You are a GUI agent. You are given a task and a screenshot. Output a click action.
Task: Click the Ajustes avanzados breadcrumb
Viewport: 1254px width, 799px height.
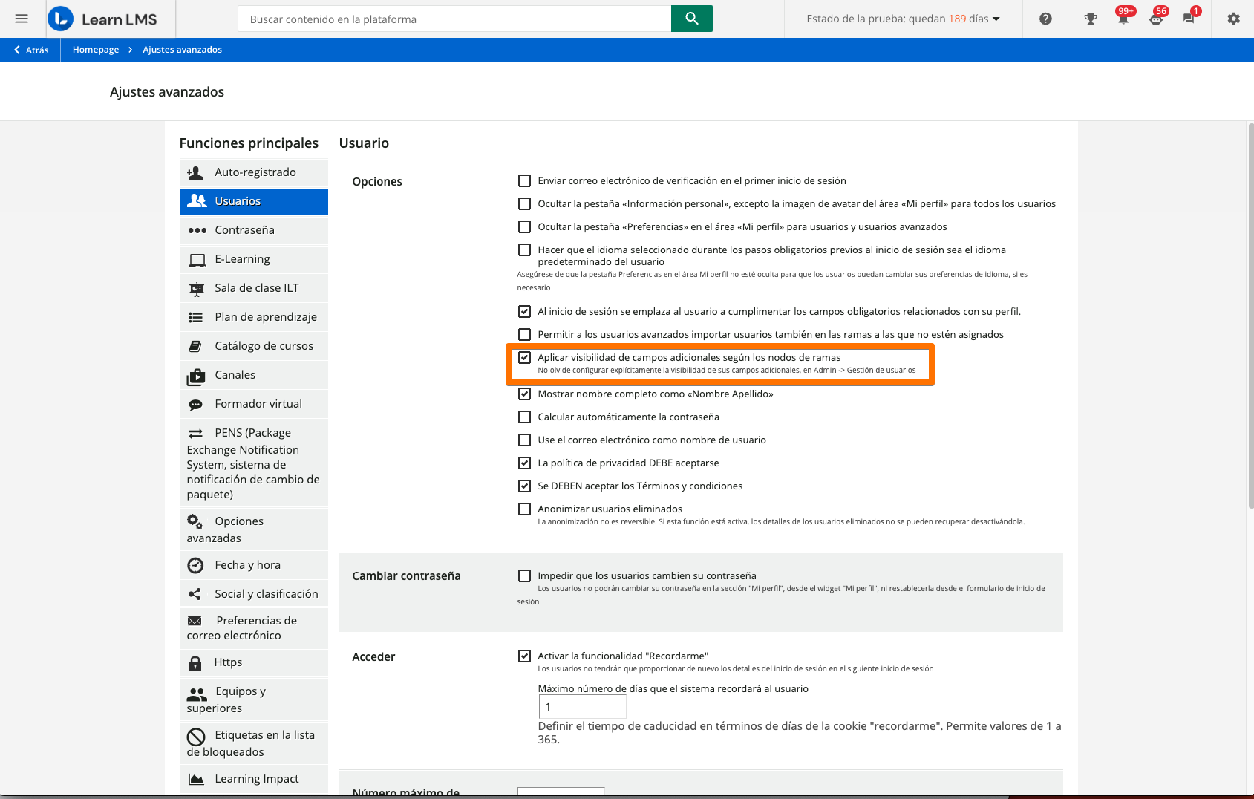(182, 50)
